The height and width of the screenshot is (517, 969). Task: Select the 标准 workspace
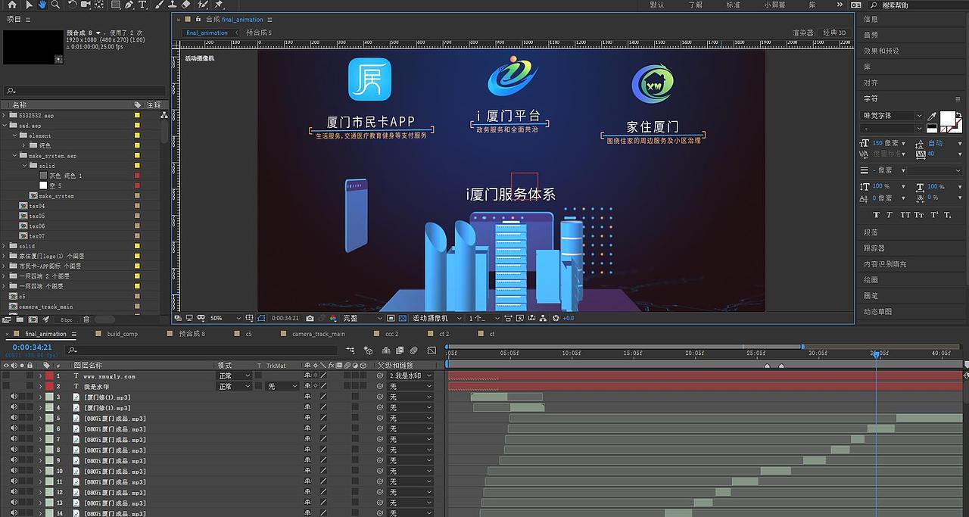coord(734,5)
